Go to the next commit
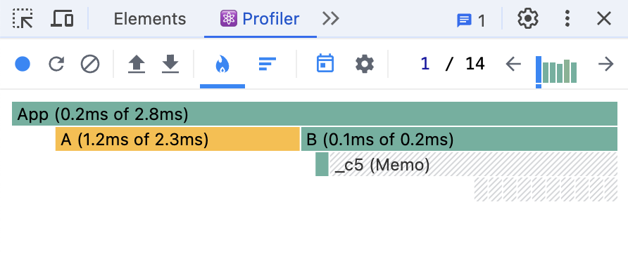This screenshot has width=628, height=254. 605,64
